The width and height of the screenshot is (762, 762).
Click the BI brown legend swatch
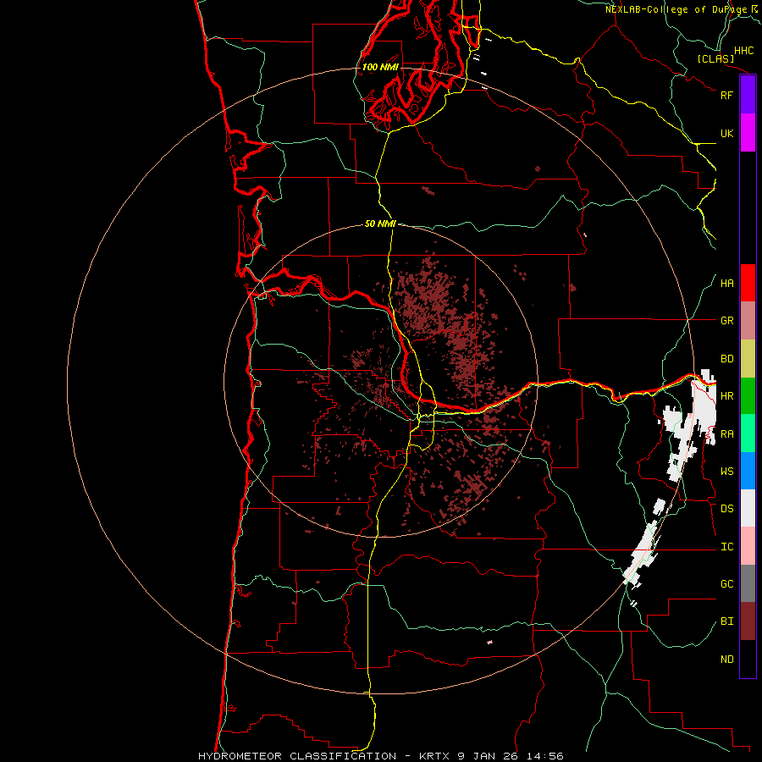[748, 621]
